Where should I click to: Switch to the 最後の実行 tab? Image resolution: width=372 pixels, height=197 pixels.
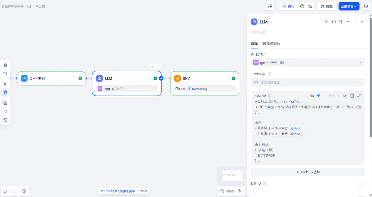pyautogui.click(x=271, y=44)
